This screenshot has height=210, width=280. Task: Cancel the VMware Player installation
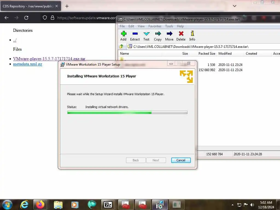pos(181,160)
